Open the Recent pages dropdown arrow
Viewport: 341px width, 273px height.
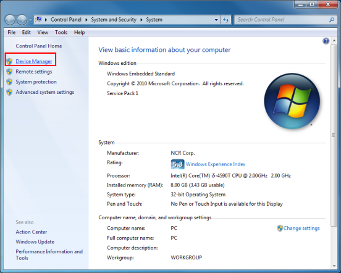click(30, 20)
